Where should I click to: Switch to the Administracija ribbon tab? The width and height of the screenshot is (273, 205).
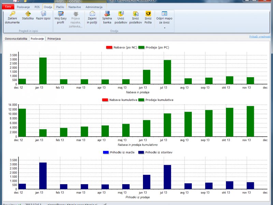tap(94, 7)
